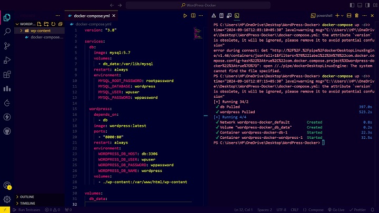Open the Manage settings gear
The image size is (379, 213).
(7, 199)
